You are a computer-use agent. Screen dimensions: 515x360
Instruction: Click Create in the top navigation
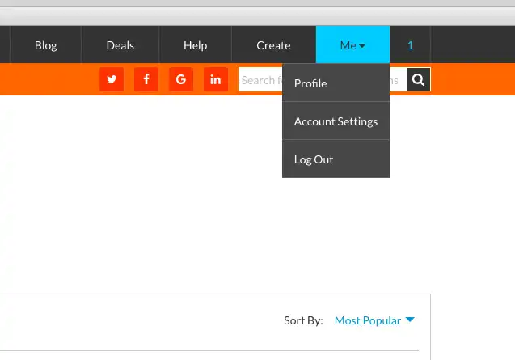click(273, 45)
